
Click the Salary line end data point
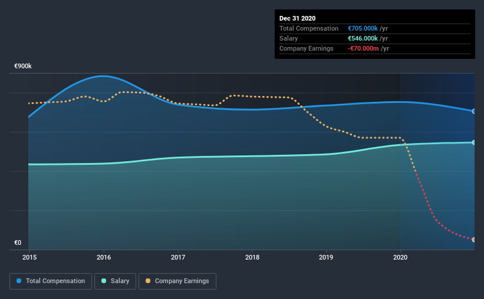tap(473, 142)
